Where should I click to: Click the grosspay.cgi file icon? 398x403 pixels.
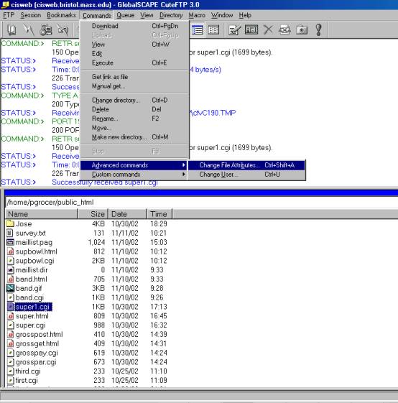tap(10, 353)
